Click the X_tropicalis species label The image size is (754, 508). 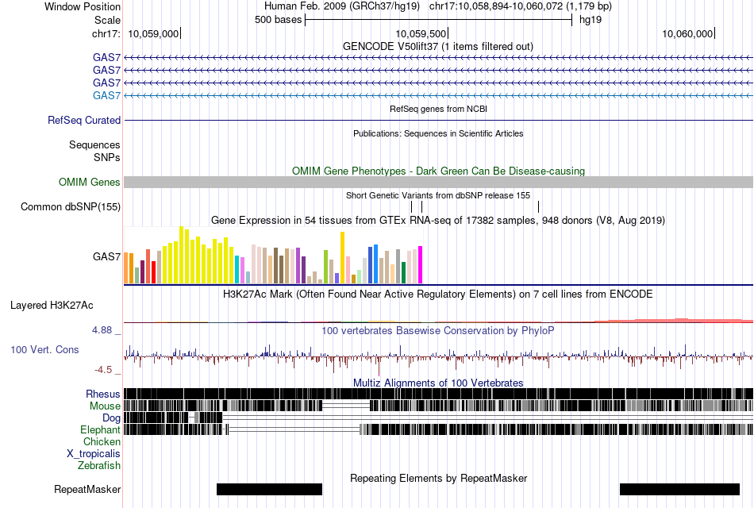94,454
